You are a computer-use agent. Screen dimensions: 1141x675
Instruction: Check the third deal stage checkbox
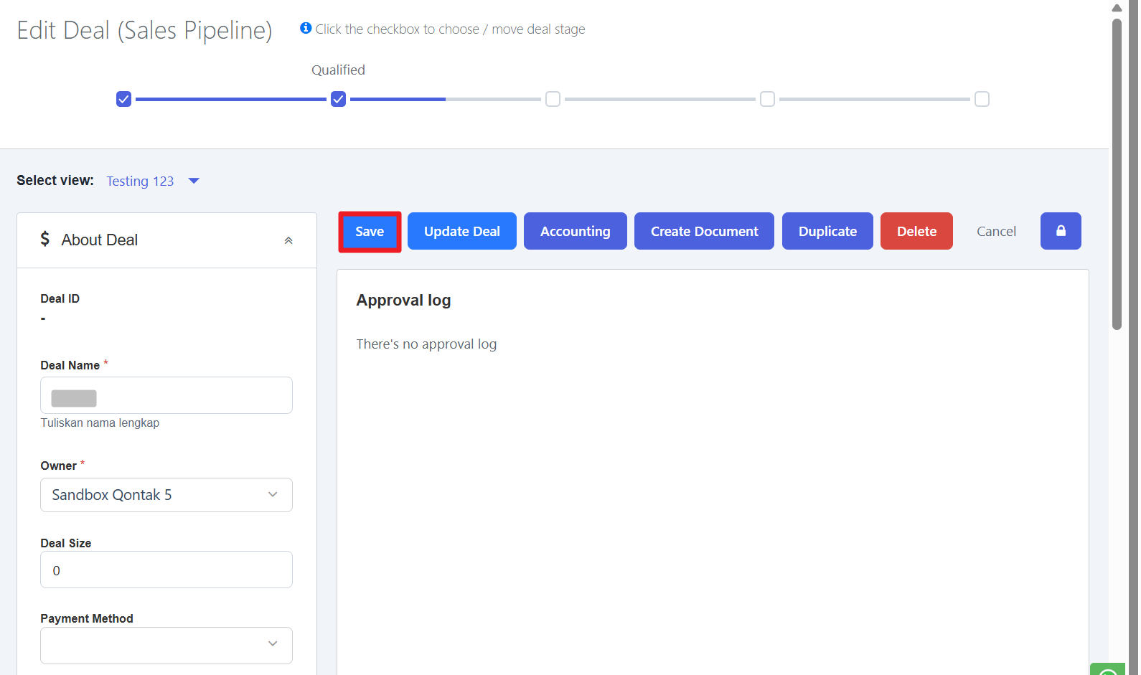click(x=553, y=99)
